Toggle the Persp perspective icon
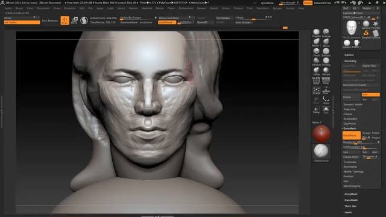This screenshot has width=386, height=217. point(326,81)
